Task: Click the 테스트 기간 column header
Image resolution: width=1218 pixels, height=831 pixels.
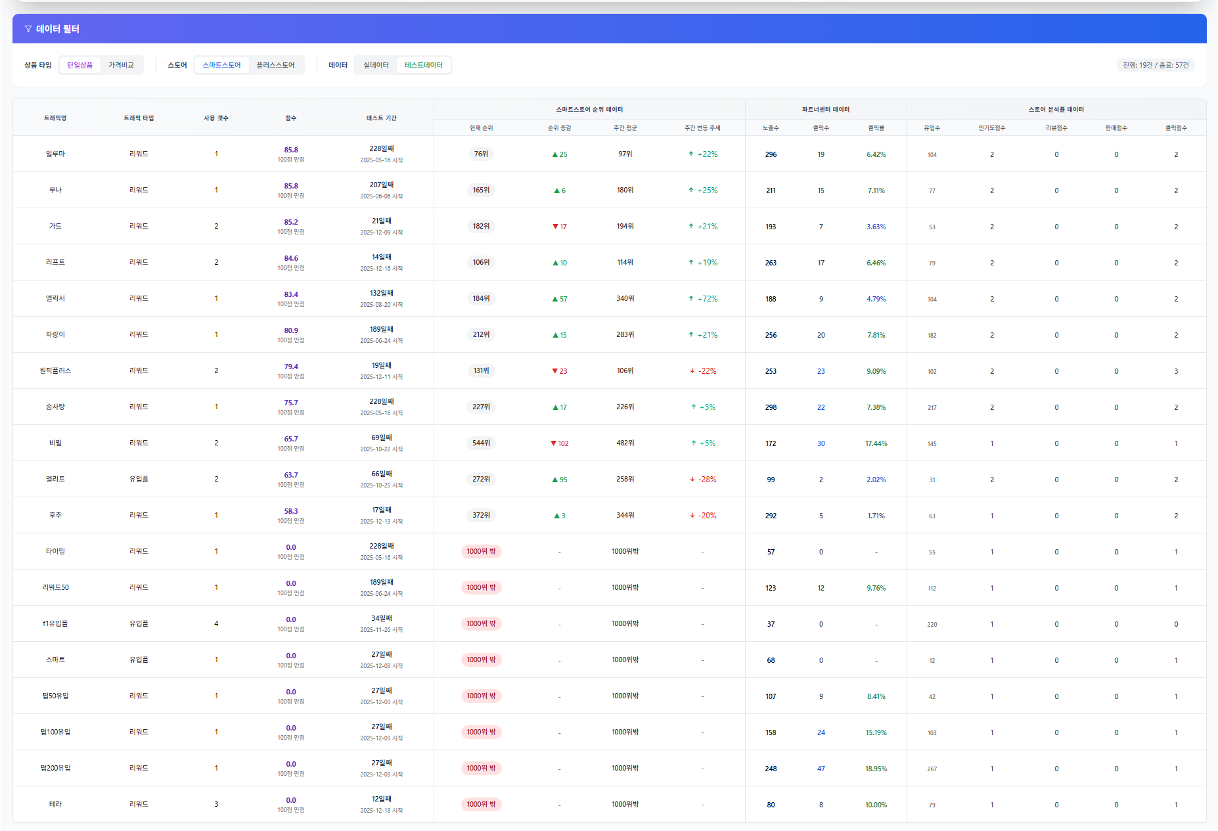Action: 382,118
